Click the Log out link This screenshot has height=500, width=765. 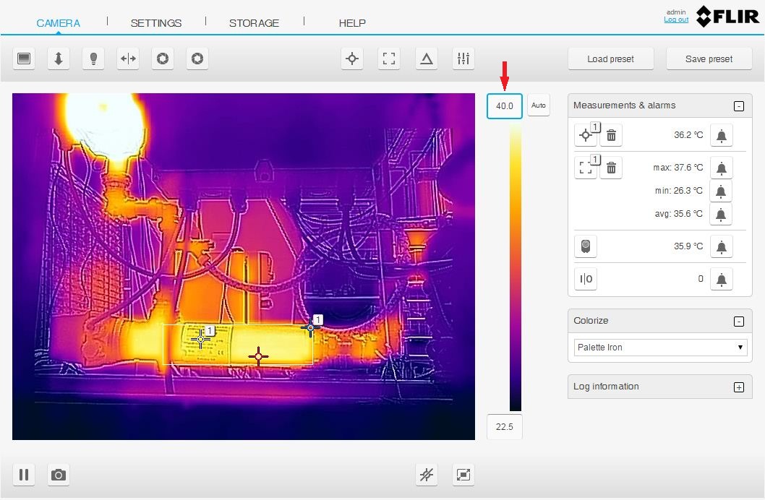tap(676, 20)
